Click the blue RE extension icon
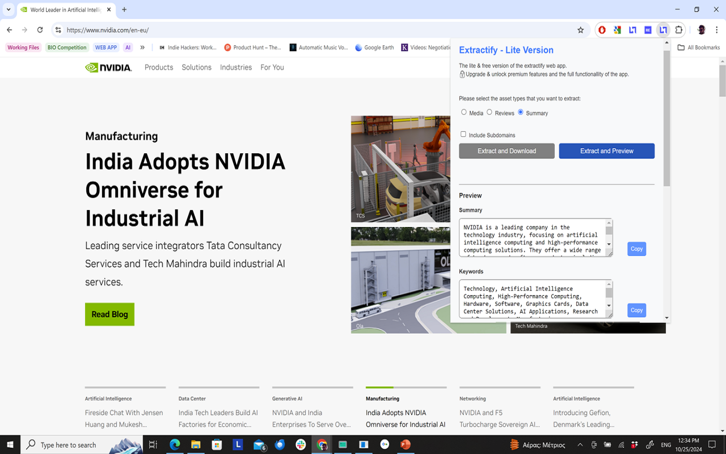The height and width of the screenshot is (454, 726). (x=647, y=30)
